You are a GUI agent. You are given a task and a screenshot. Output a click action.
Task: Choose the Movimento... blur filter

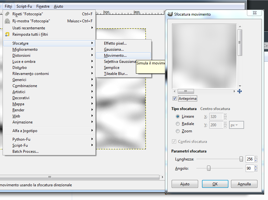(x=123, y=56)
